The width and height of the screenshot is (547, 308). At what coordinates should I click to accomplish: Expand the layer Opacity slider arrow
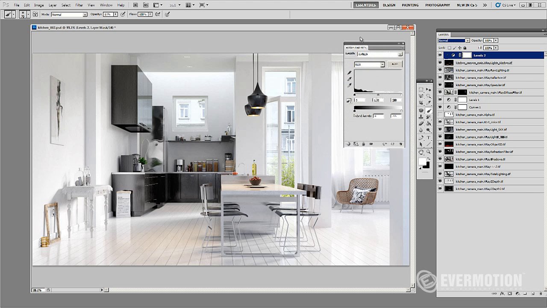(x=496, y=41)
